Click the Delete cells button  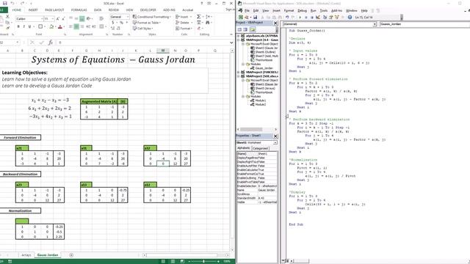[x=184, y=23]
